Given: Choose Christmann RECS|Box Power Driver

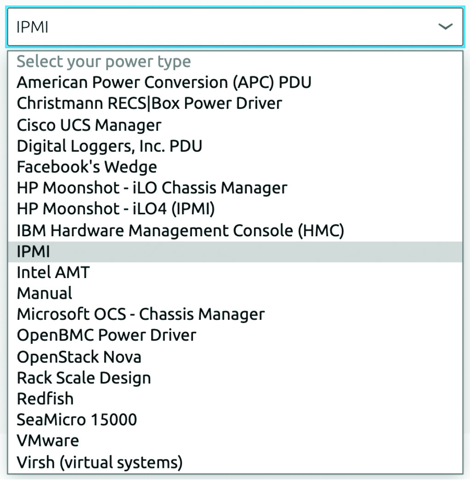Looking at the screenshot, I should click(x=149, y=103).
